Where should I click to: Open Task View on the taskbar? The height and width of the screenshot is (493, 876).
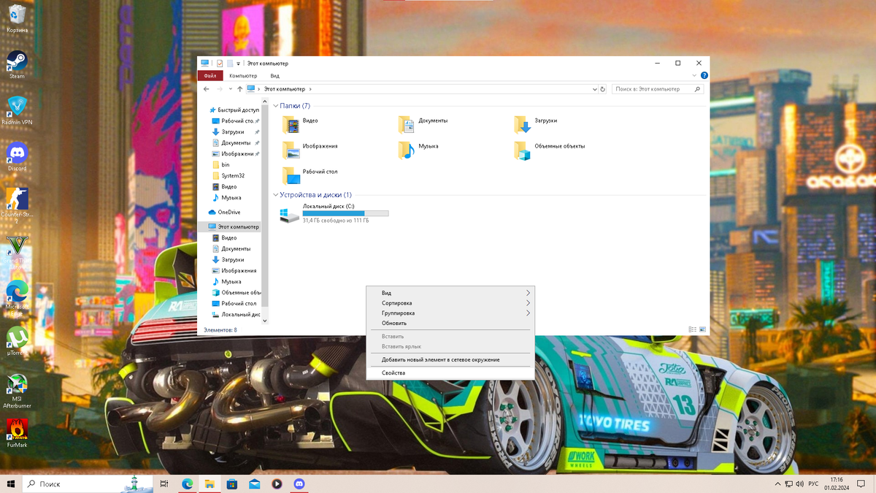click(164, 484)
